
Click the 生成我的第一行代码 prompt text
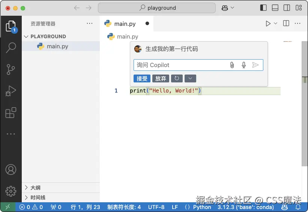pos(171,49)
